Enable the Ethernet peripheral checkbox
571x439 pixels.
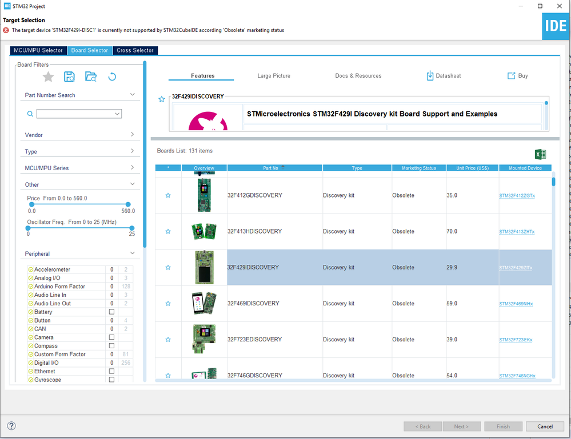coord(112,371)
